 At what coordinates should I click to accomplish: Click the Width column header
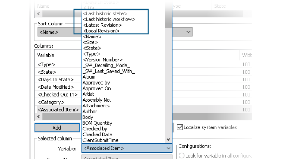247,55
